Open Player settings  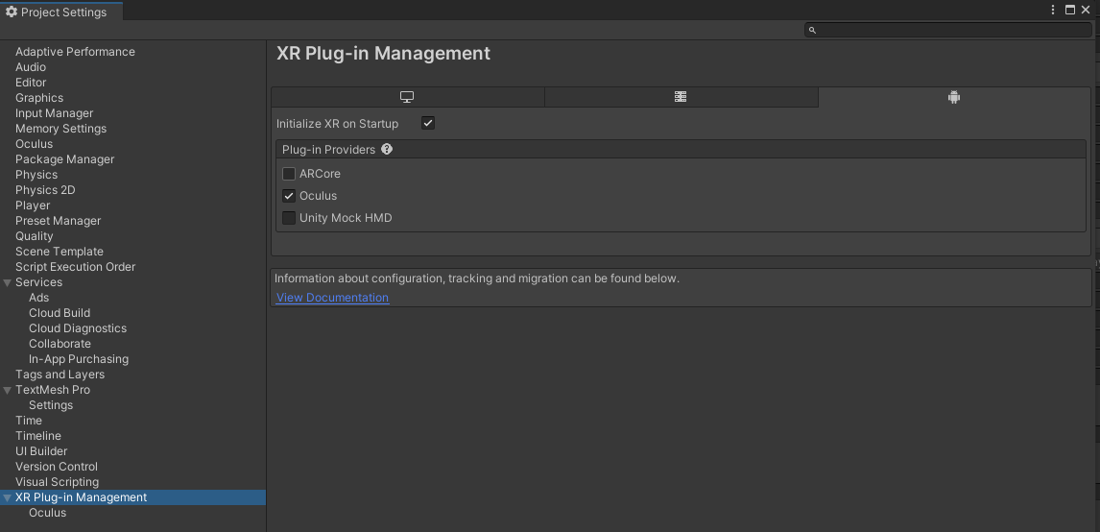[x=33, y=206]
